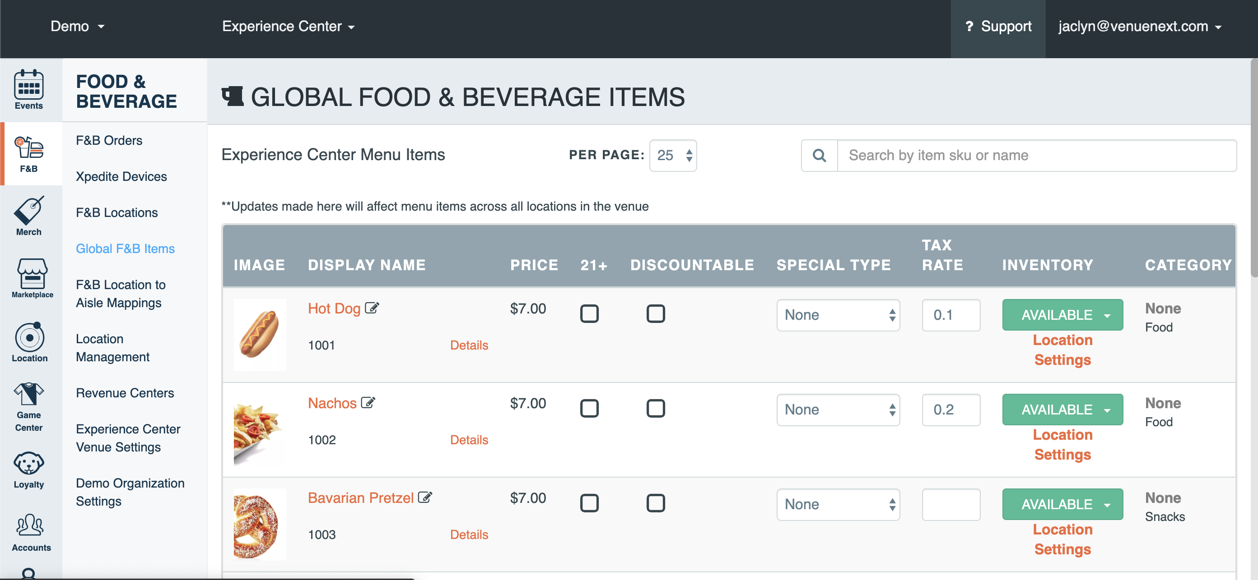Screen dimensions: 1258x580
Task: Toggle Discountable checkbox for Bavarian Pretzel
Action: tap(655, 503)
